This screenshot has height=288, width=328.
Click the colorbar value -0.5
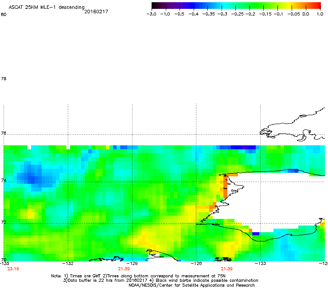point(180,14)
